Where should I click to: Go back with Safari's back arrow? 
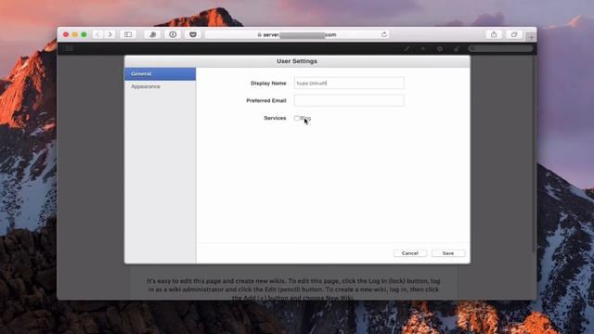(x=97, y=34)
